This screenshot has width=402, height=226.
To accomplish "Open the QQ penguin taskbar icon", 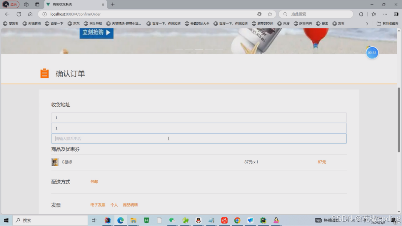I will (x=198, y=220).
